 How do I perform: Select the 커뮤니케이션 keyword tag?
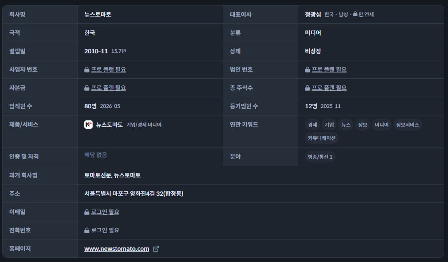[322, 138]
